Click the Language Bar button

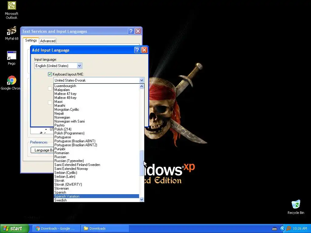click(42, 150)
